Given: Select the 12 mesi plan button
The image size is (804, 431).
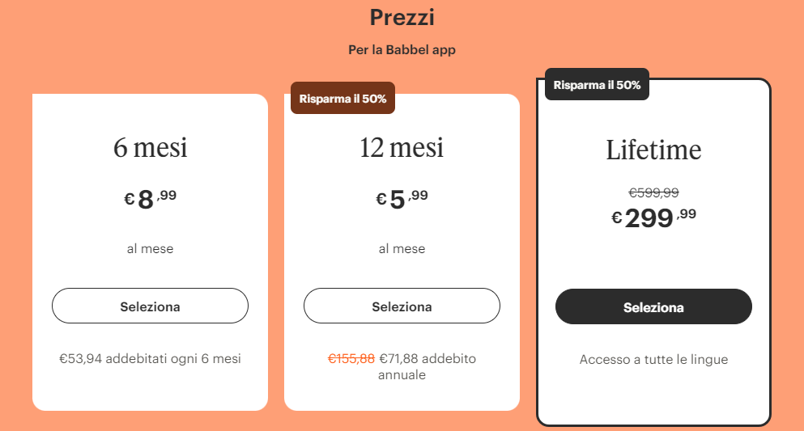Looking at the screenshot, I should click(402, 306).
